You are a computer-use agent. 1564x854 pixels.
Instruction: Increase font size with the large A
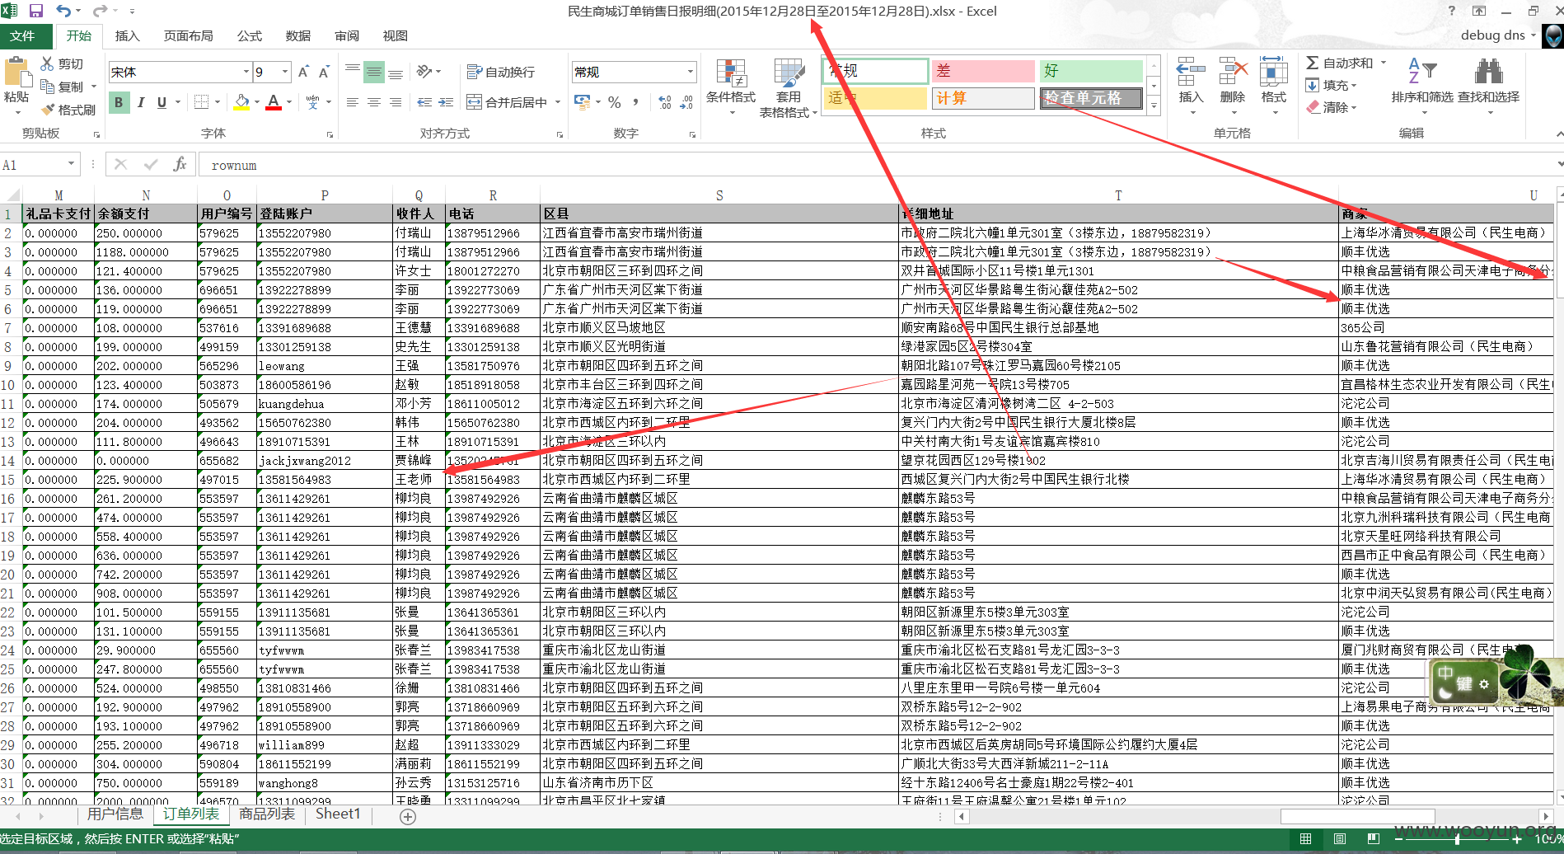click(x=303, y=72)
